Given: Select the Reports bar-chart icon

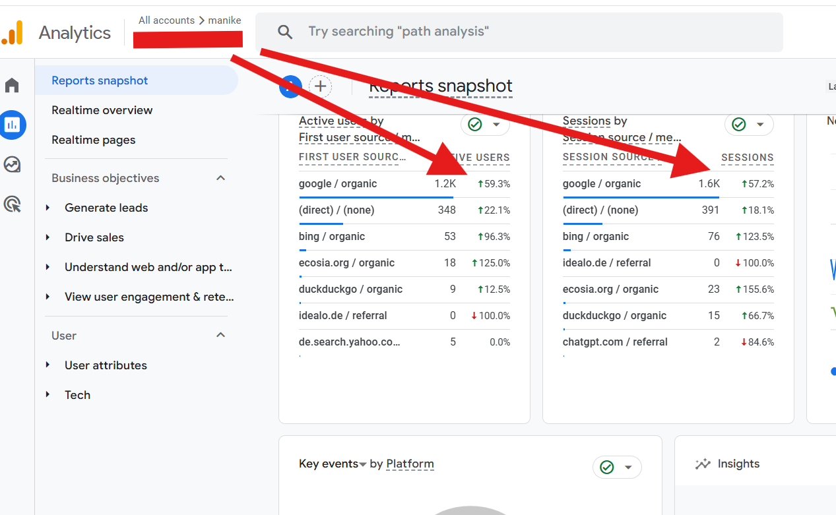Looking at the screenshot, I should pos(12,125).
